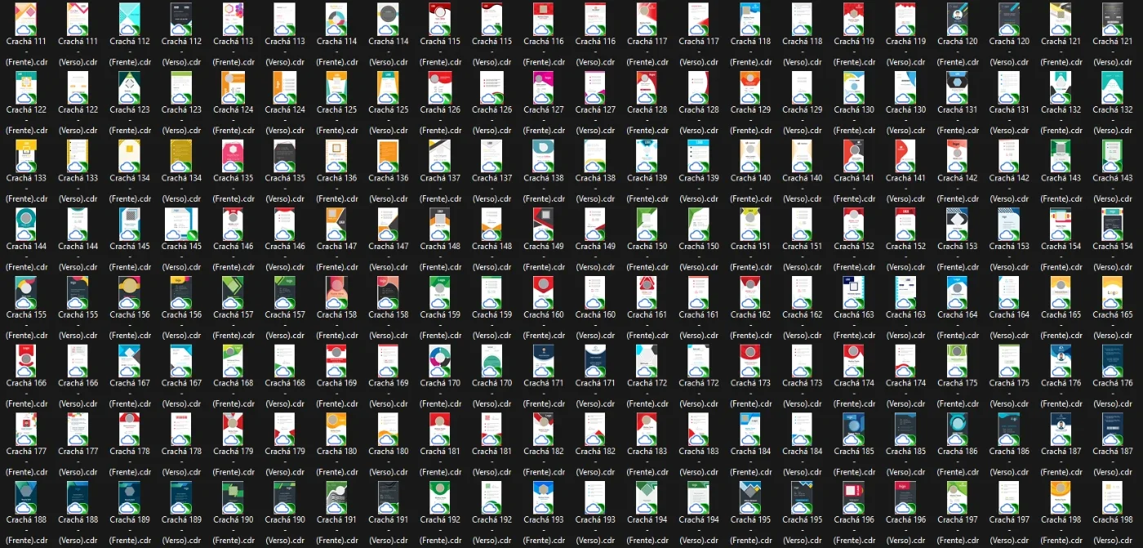This screenshot has width=1143, height=548.
Task: Select the Crachá 165 (Verso).cdr icon
Action: point(1112,292)
